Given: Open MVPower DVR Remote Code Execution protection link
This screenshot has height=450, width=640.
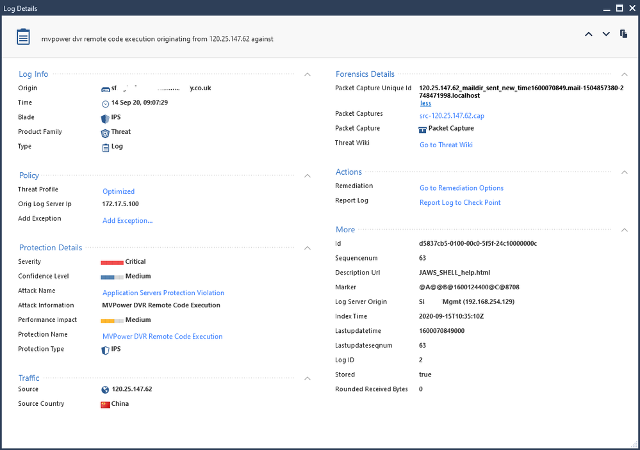Looking at the screenshot, I should tap(163, 337).
